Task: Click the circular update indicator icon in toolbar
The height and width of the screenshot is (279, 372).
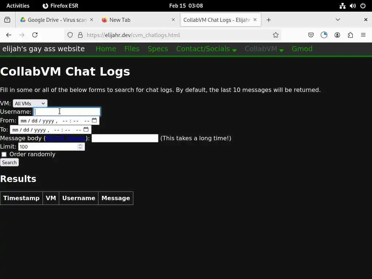Action: 324,35
